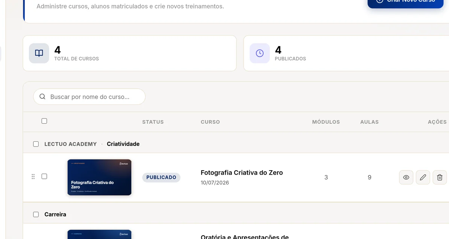Click the Carreira category label

tap(55, 214)
